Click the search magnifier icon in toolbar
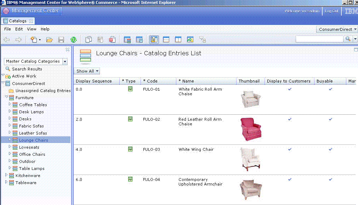Image resolution: width=358 pixels, height=205 pixels. coord(348,39)
